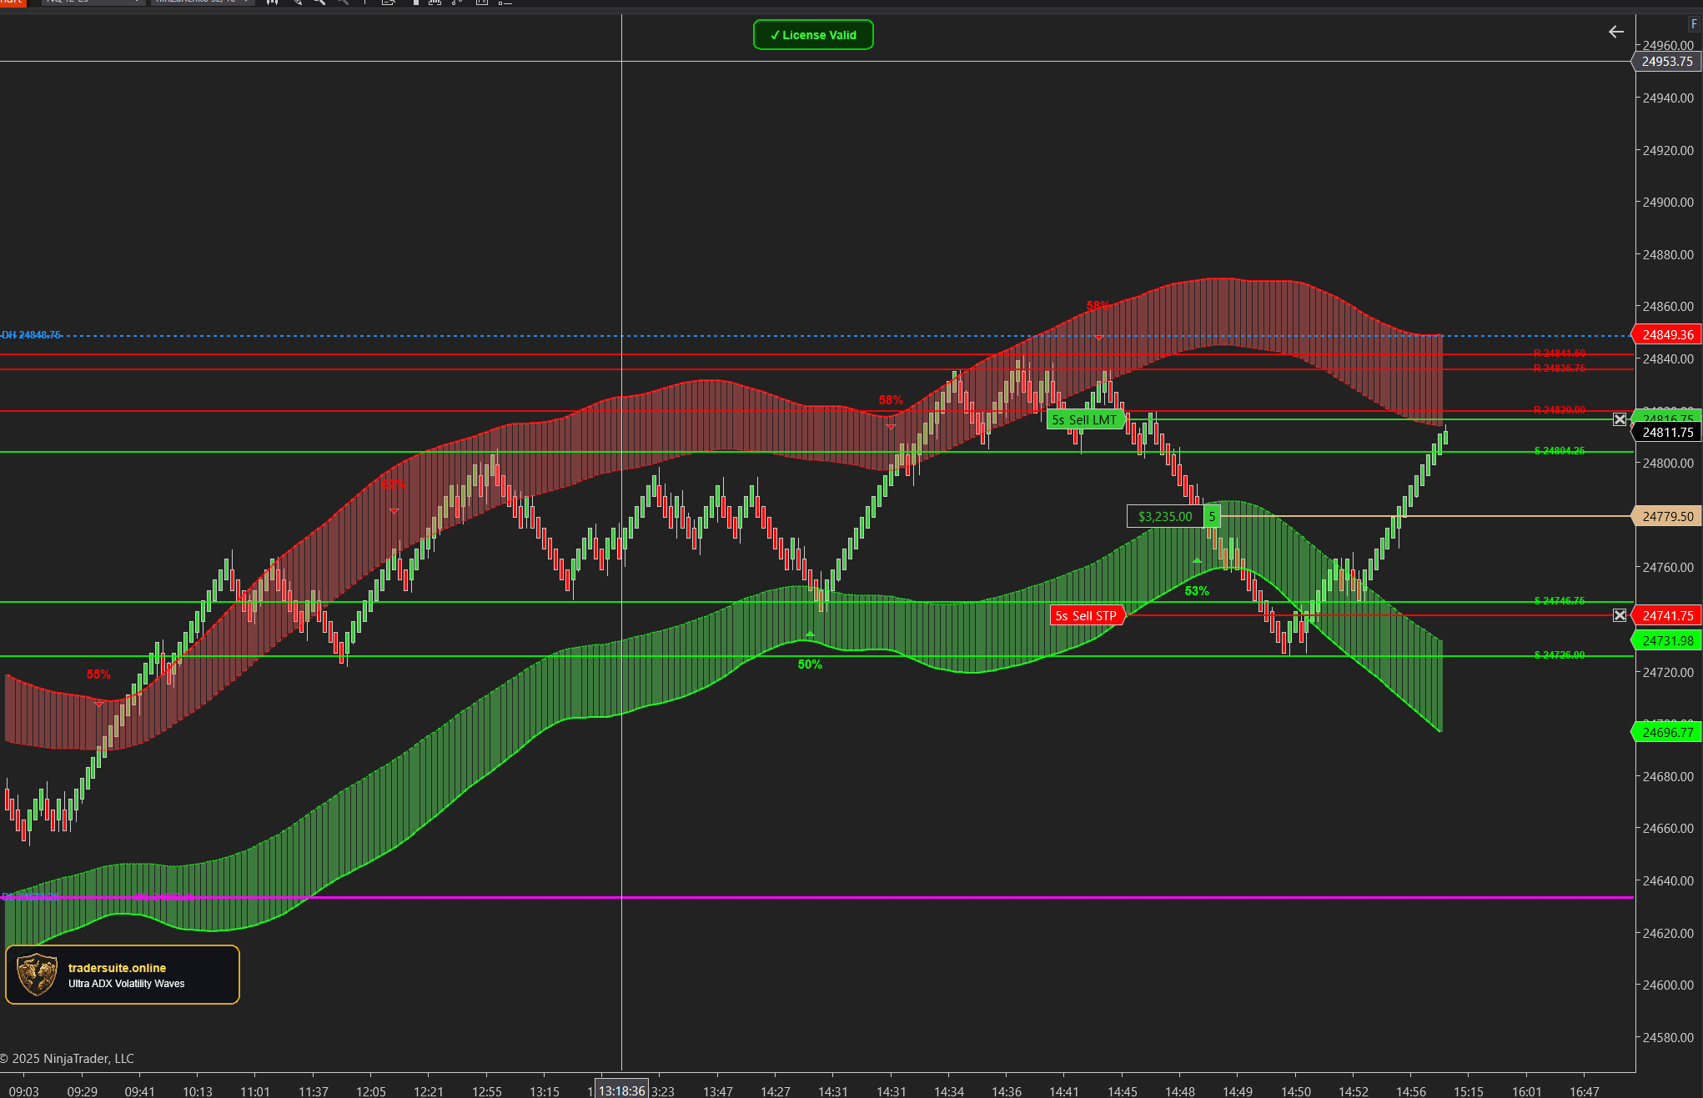Image resolution: width=1703 pixels, height=1098 pixels.
Task: Click the green up-triangle near 50%
Action: 810,635
